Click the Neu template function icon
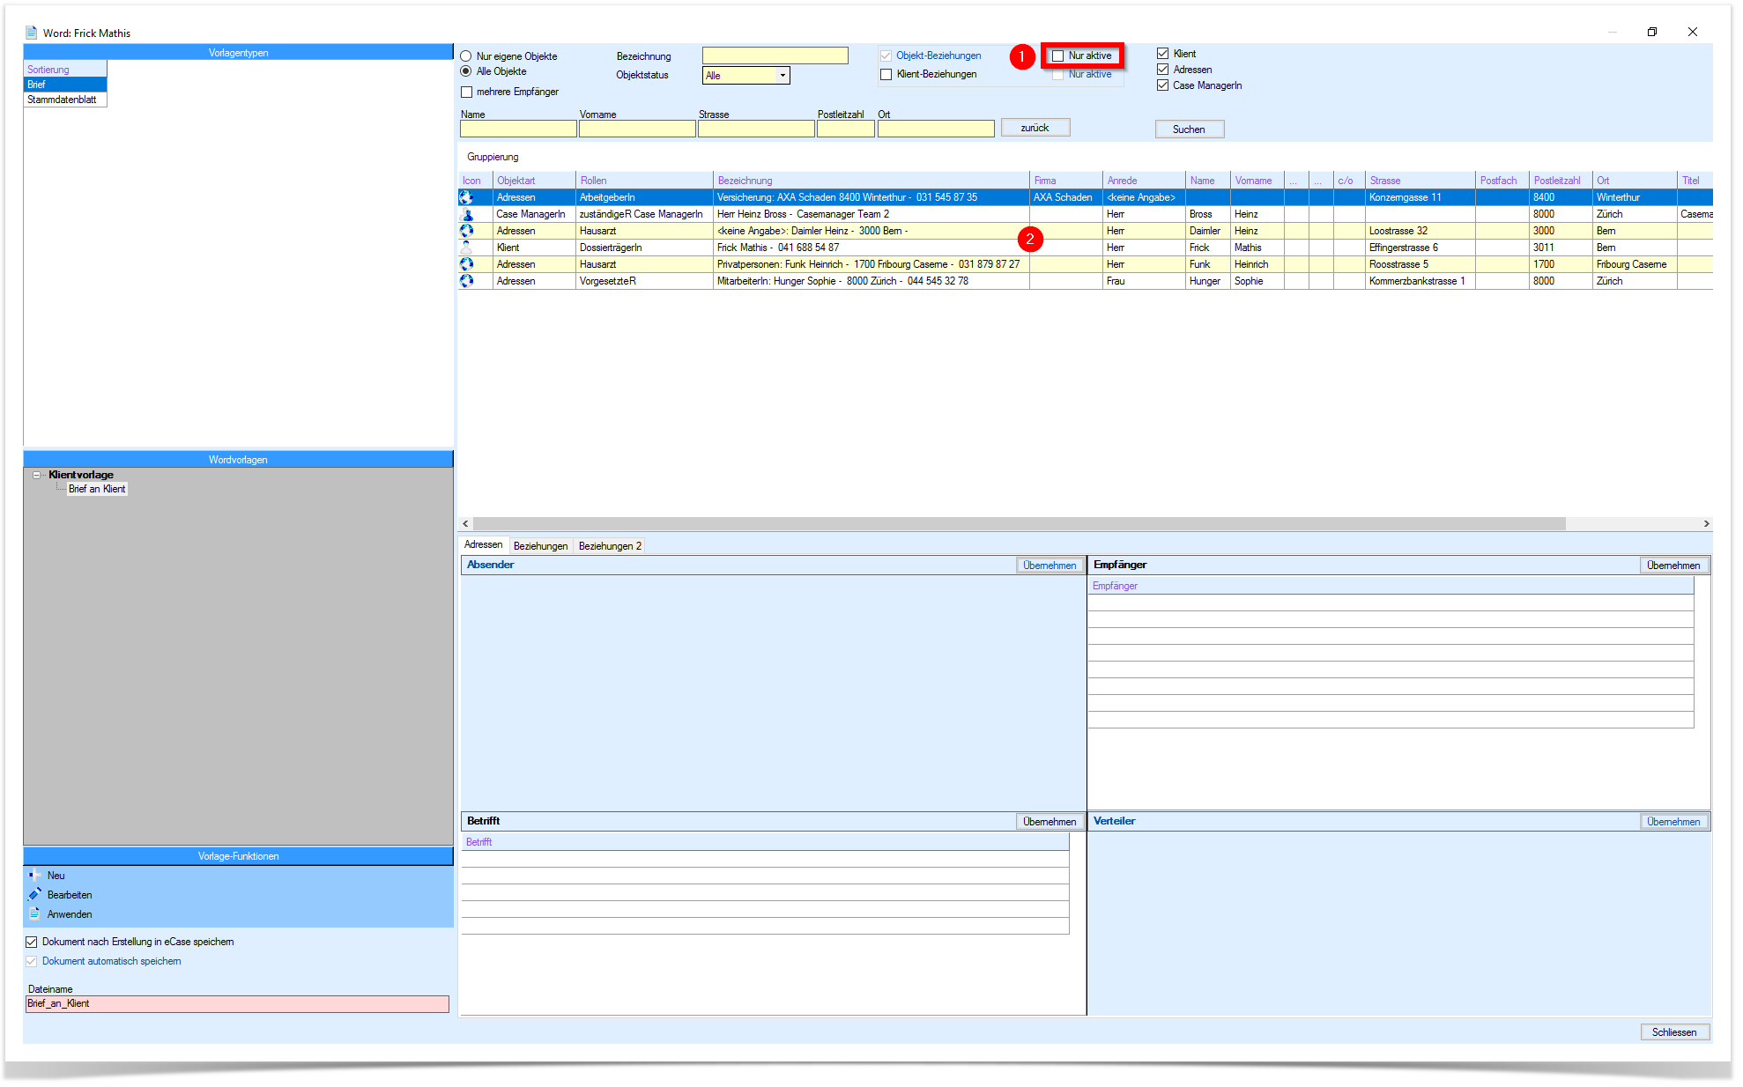 (34, 876)
